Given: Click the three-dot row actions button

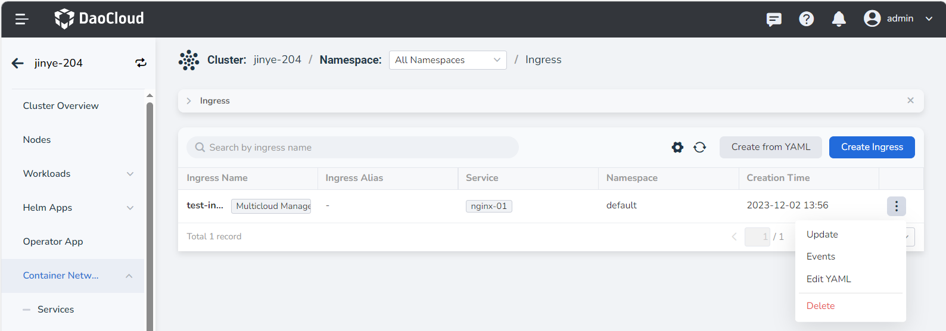Looking at the screenshot, I should pos(896,206).
